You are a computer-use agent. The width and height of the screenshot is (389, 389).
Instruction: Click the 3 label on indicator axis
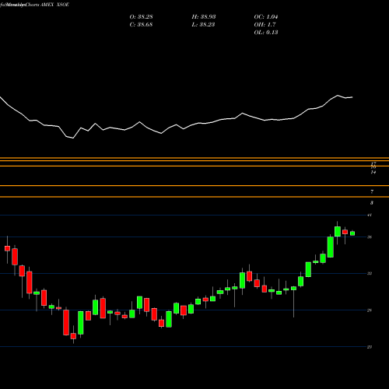(372, 203)
